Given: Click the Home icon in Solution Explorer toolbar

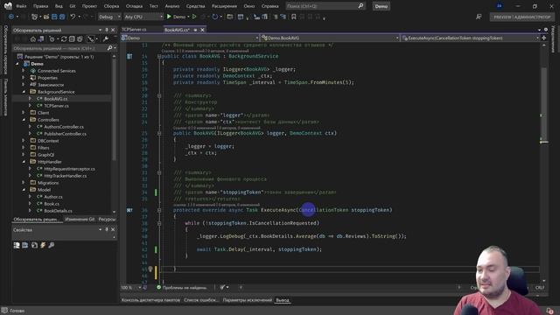Looking at the screenshot, I should (x=33, y=38).
